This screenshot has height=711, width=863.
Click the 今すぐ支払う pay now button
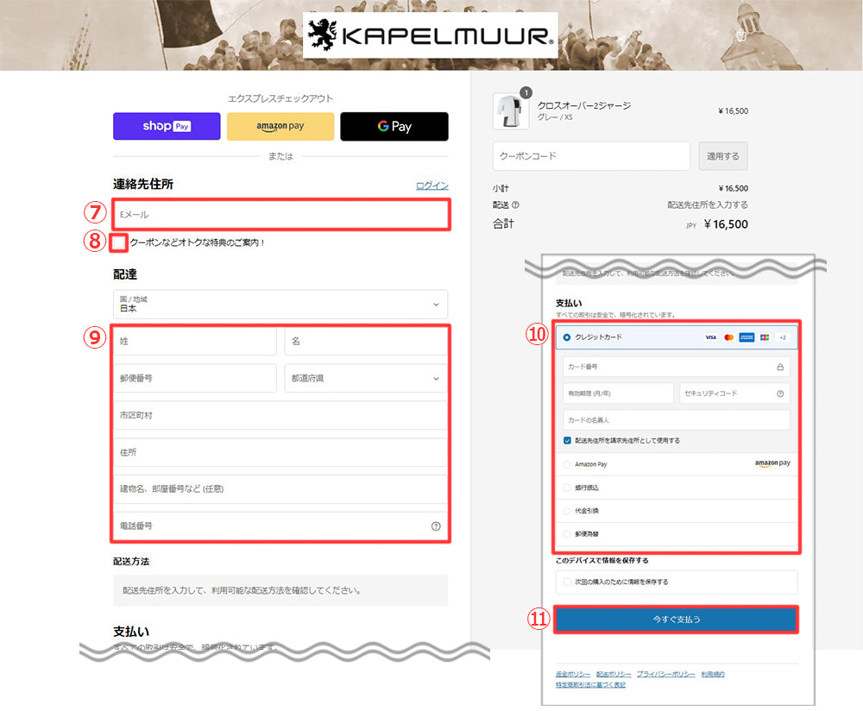pyautogui.click(x=676, y=620)
